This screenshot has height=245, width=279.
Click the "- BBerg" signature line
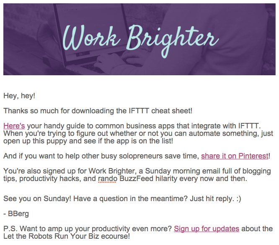[x=16, y=214]
